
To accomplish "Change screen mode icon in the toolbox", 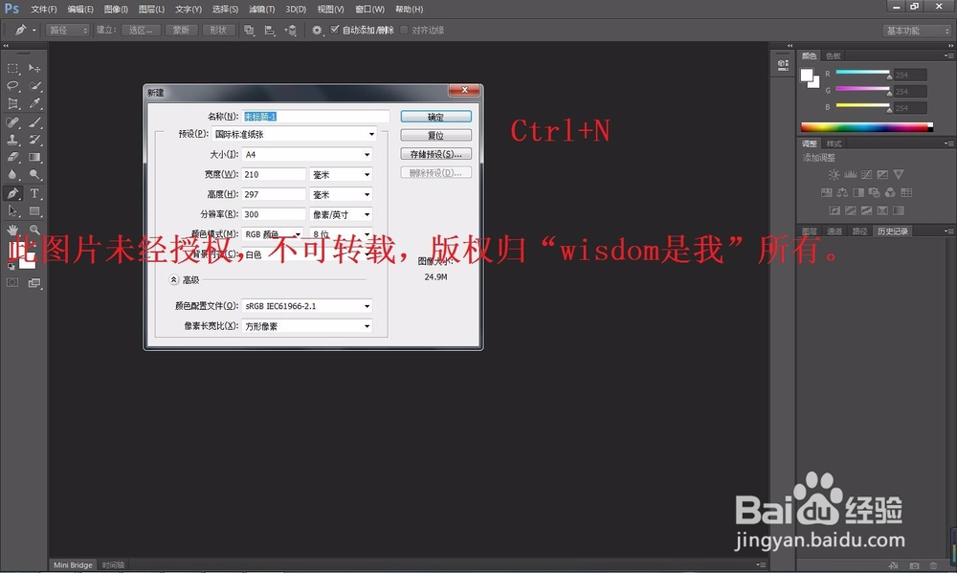I will (34, 282).
